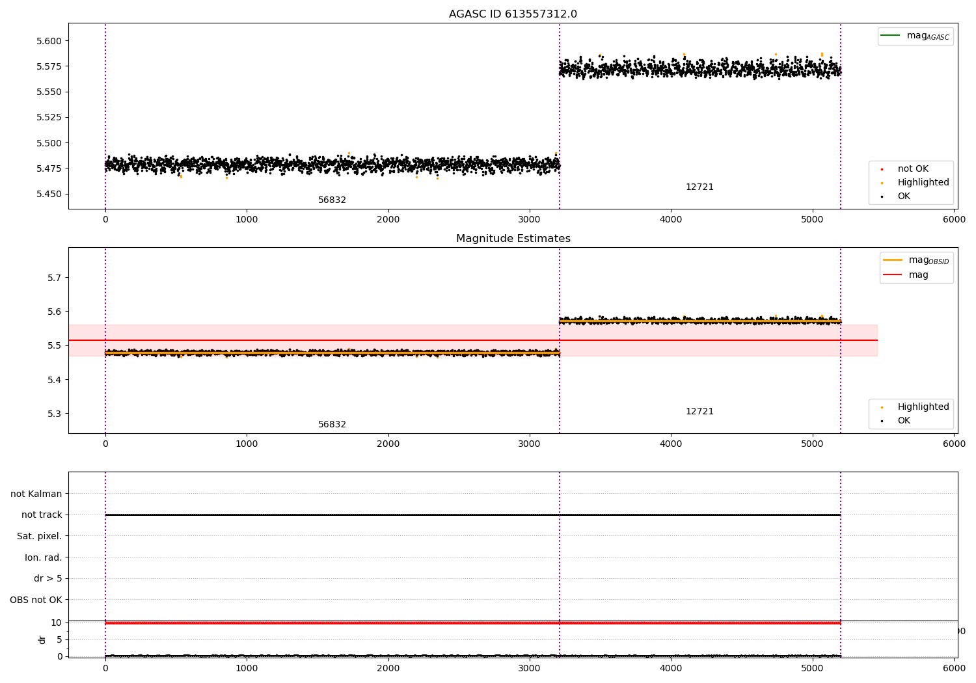
Task: Click the '5.3' y-tick in Magnitude Estimates plot
Action: (x=55, y=414)
